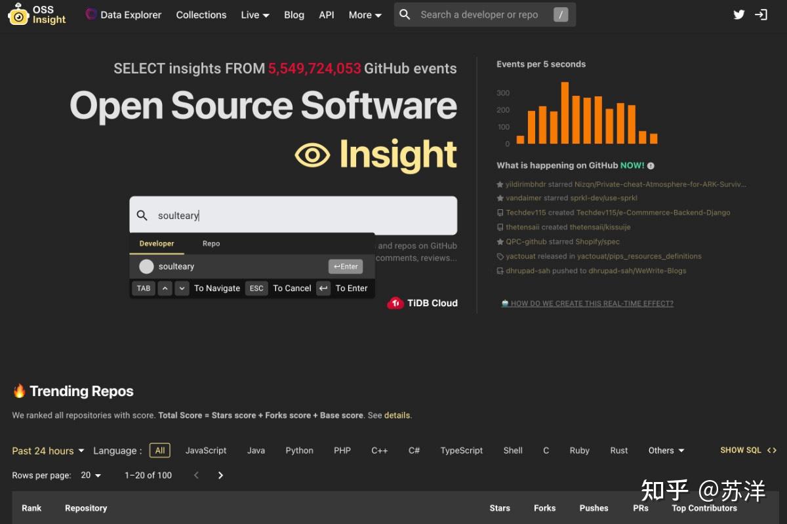The image size is (787, 524).
Task: Click the OSS Insight logo
Action: (36, 14)
